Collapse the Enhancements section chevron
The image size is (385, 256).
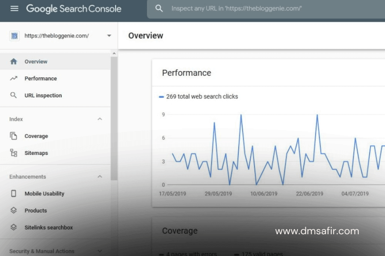(100, 177)
